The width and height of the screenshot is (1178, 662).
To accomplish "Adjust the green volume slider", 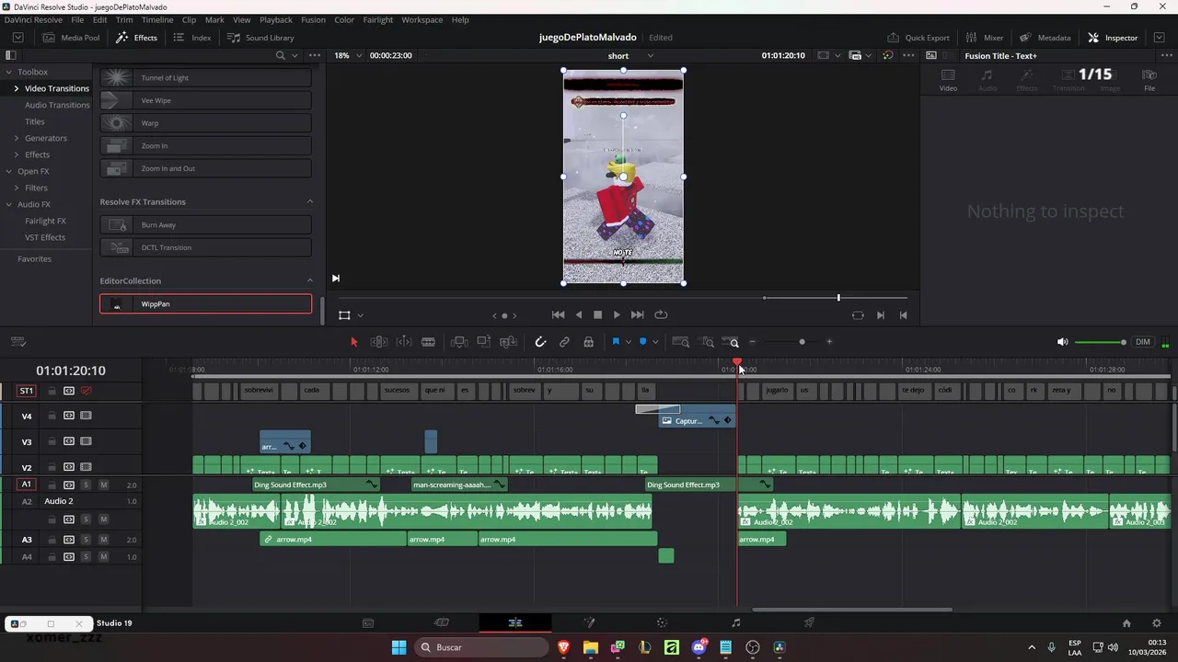I will tap(1101, 342).
